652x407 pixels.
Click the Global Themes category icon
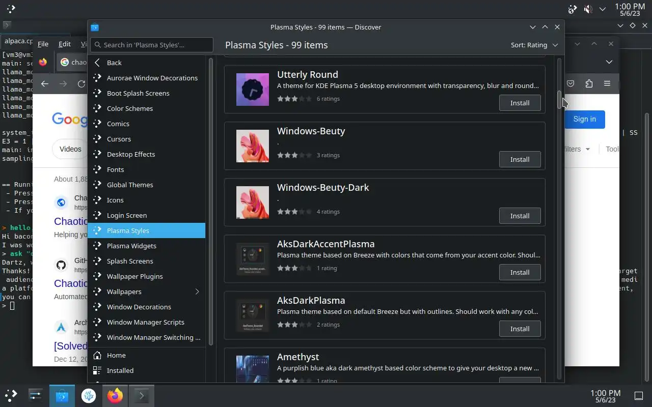point(97,185)
